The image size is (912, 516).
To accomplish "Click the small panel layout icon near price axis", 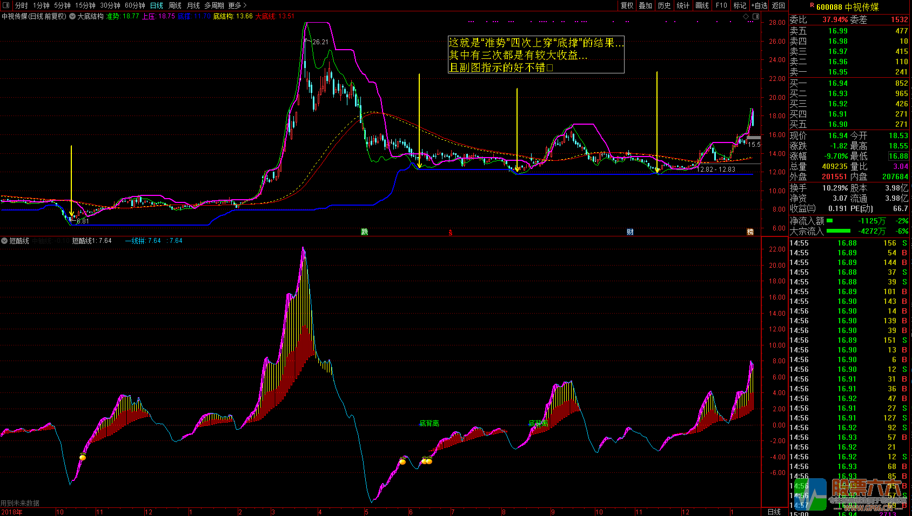I will (x=756, y=17).
